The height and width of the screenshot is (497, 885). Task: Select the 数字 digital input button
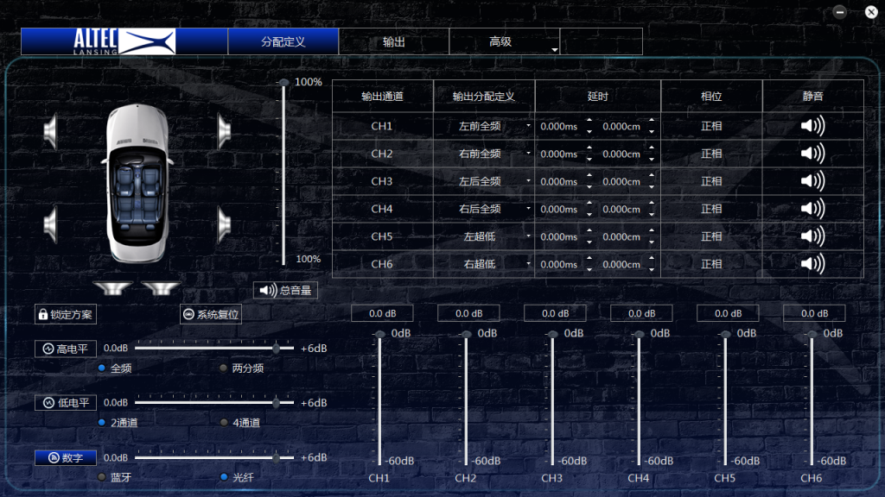pos(66,457)
